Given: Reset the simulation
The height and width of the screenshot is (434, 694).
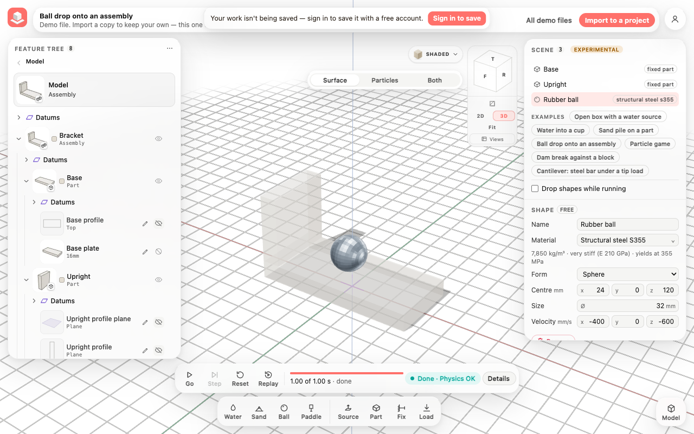Looking at the screenshot, I should coord(240,379).
